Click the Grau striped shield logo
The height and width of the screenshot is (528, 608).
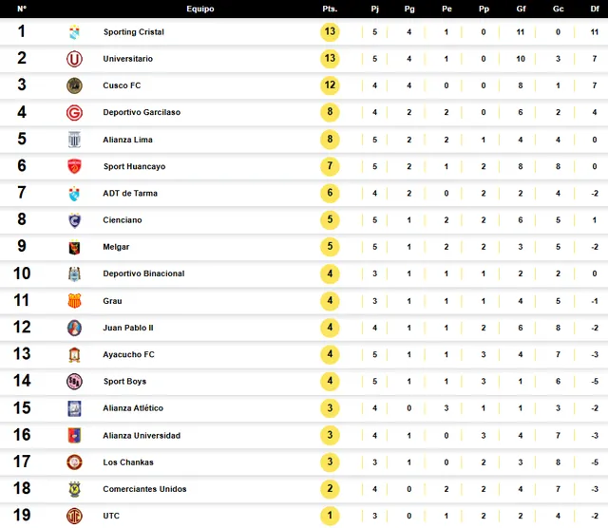(x=74, y=301)
